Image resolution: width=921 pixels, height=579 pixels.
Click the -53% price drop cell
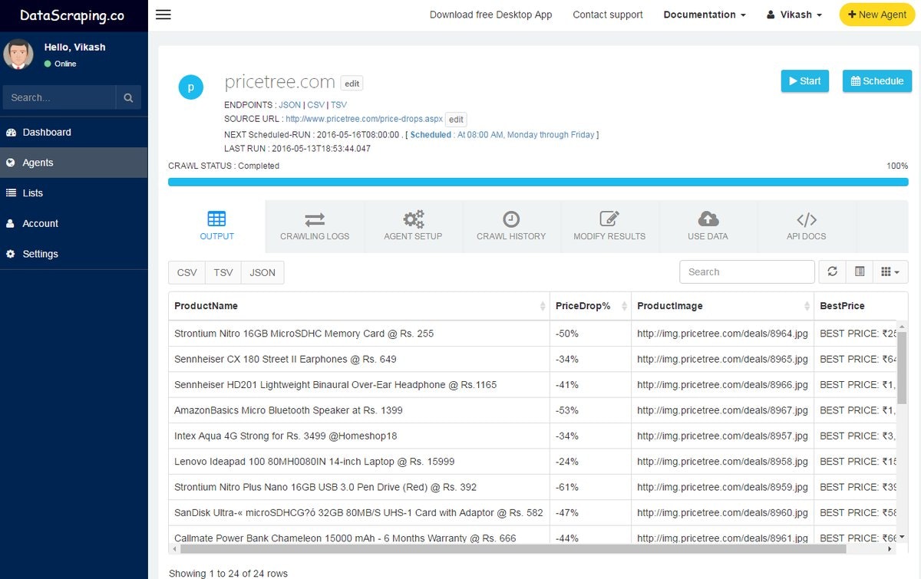click(590, 410)
